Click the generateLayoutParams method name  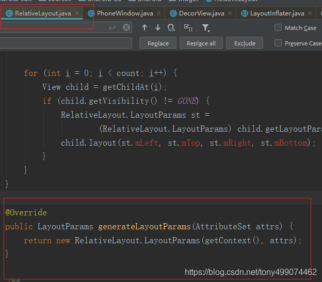click(x=144, y=227)
